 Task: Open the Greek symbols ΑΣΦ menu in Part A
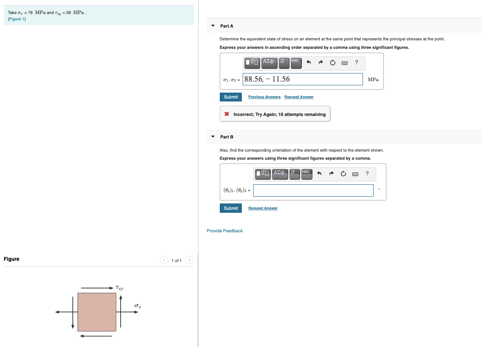[x=269, y=63]
